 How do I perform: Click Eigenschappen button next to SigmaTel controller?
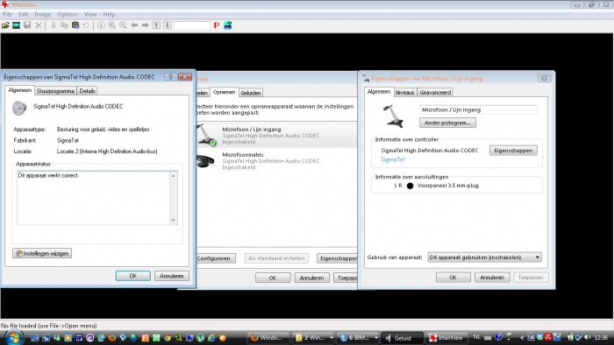click(513, 151)
